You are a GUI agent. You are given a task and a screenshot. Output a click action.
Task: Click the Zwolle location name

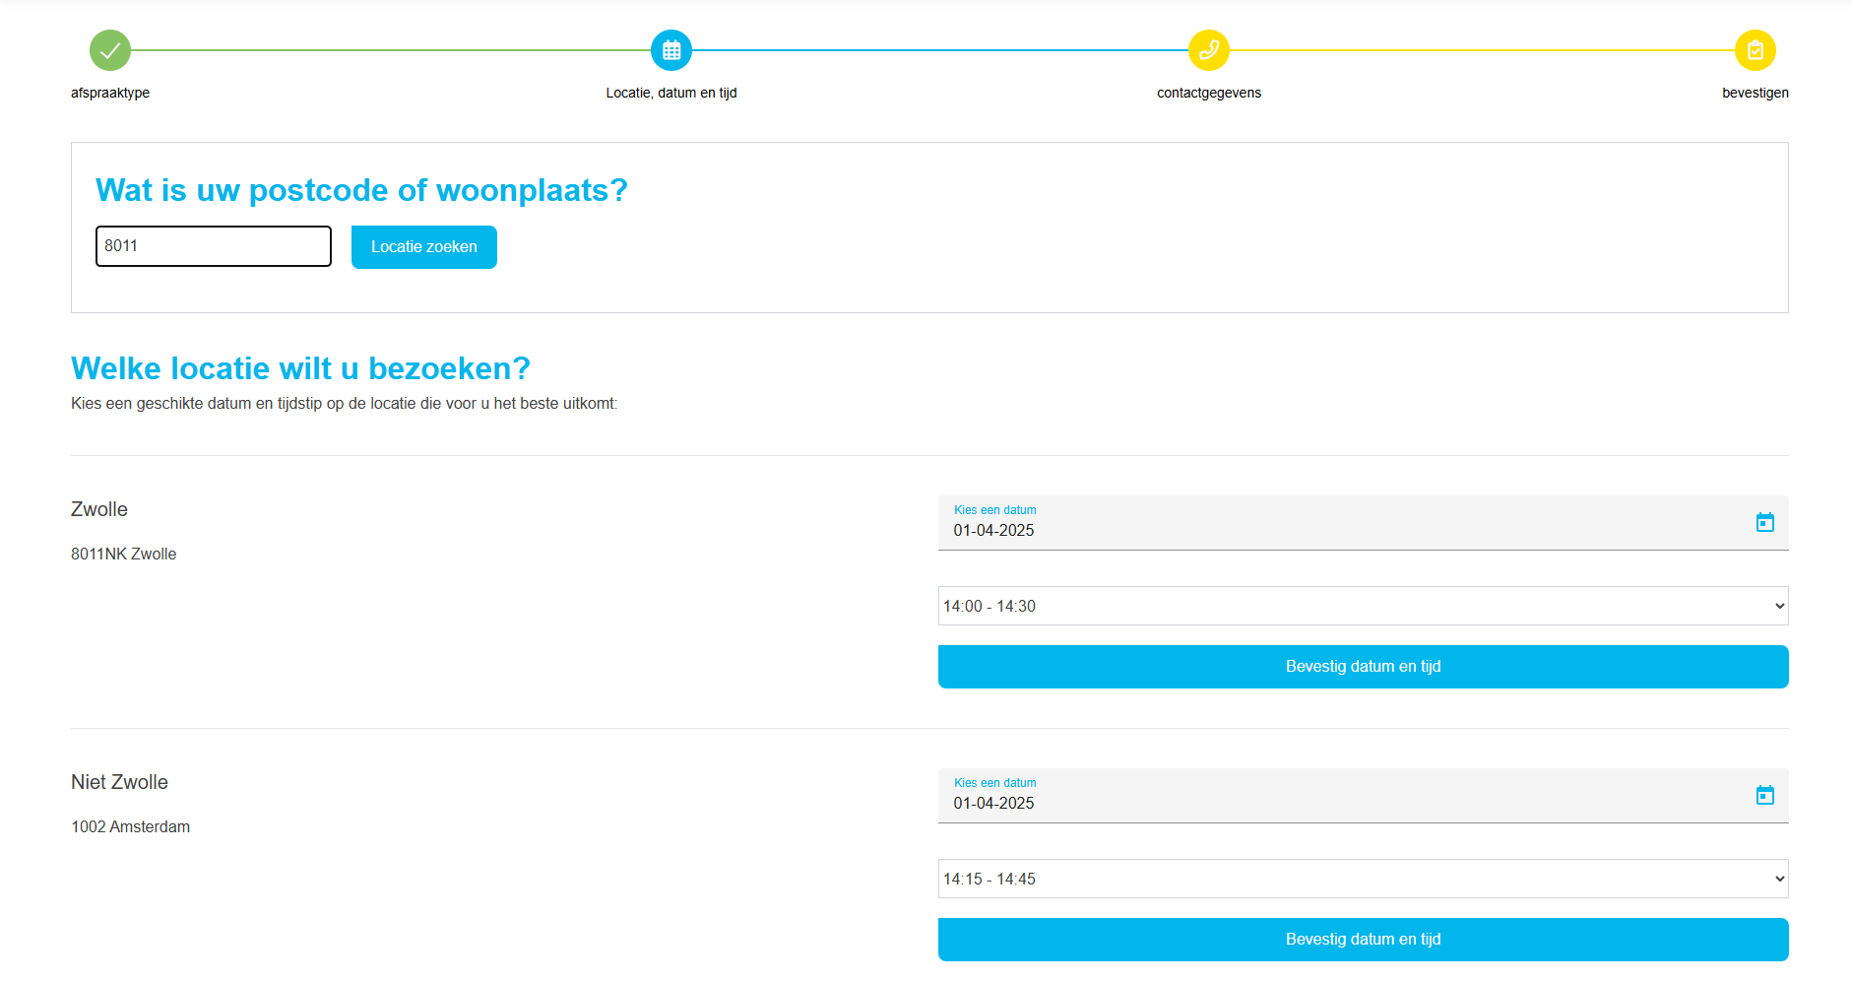(99, 509)
